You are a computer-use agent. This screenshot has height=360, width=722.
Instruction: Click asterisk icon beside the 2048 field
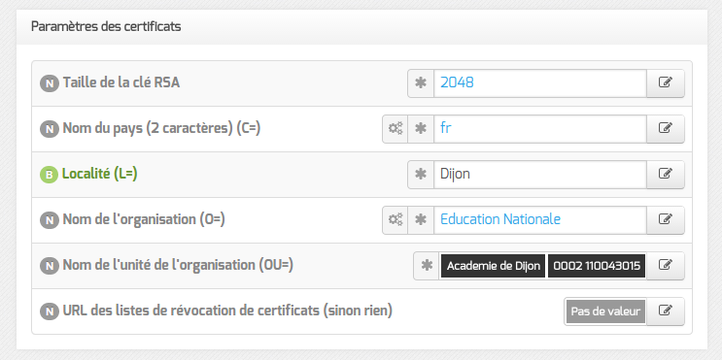tap(421, 83)
